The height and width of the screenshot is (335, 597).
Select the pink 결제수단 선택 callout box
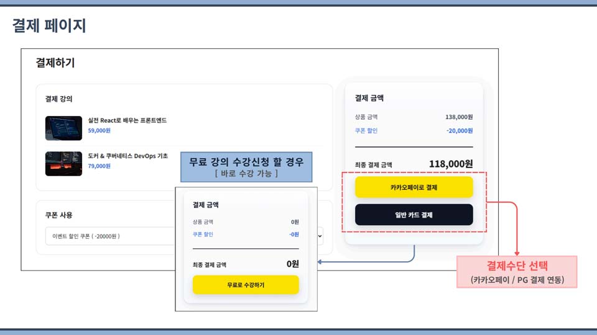(x=517, y=272)
